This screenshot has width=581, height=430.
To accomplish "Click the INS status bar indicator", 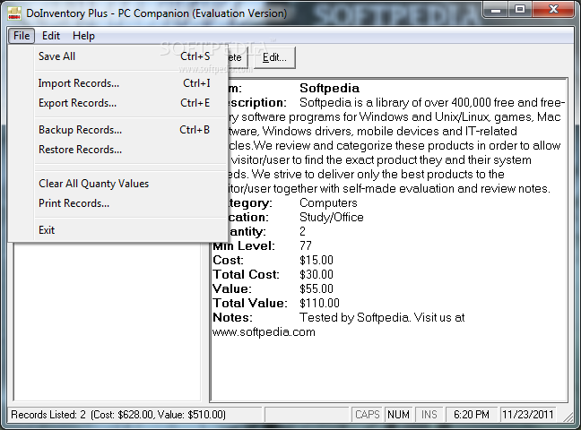I will pos(429,415).
